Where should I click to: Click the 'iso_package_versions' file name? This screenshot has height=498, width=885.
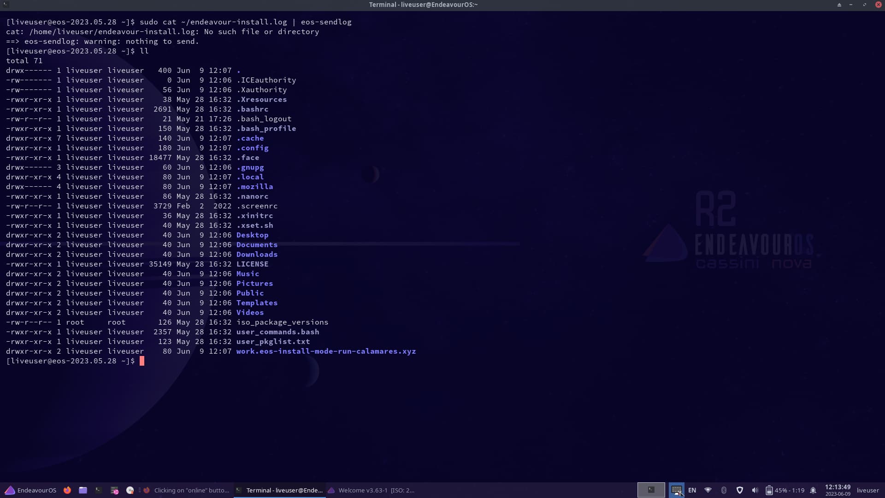click(x=282, y=322)
